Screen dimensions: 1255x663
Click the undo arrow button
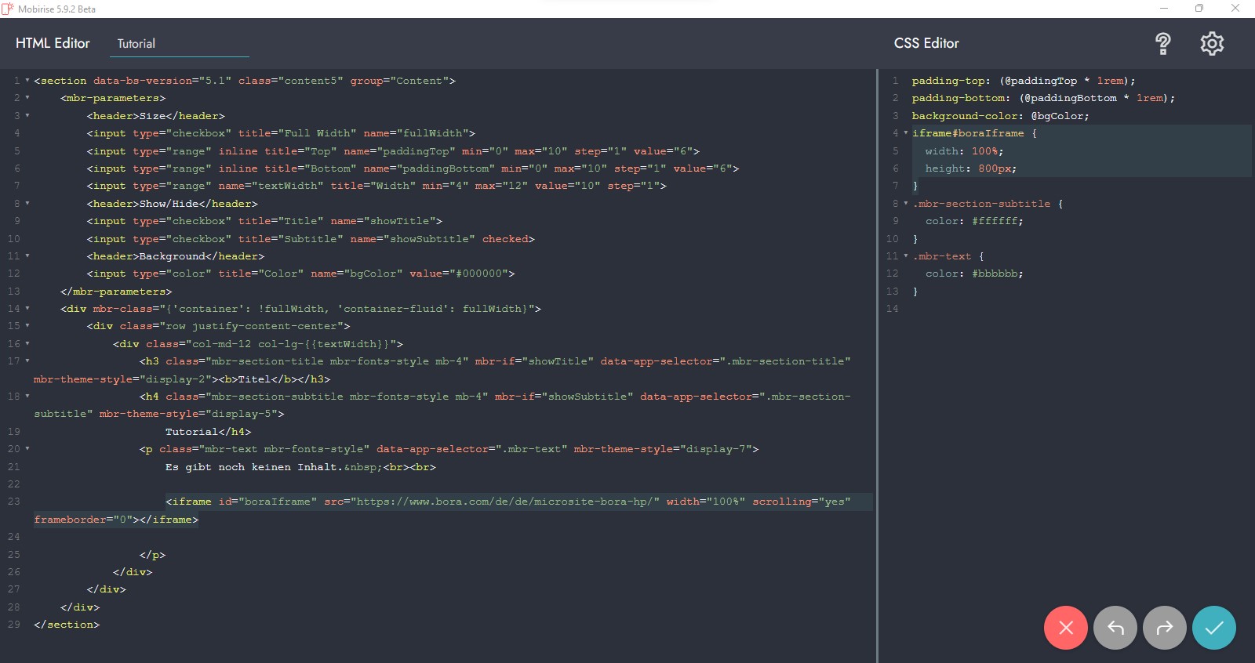[x=1115, y=628]
